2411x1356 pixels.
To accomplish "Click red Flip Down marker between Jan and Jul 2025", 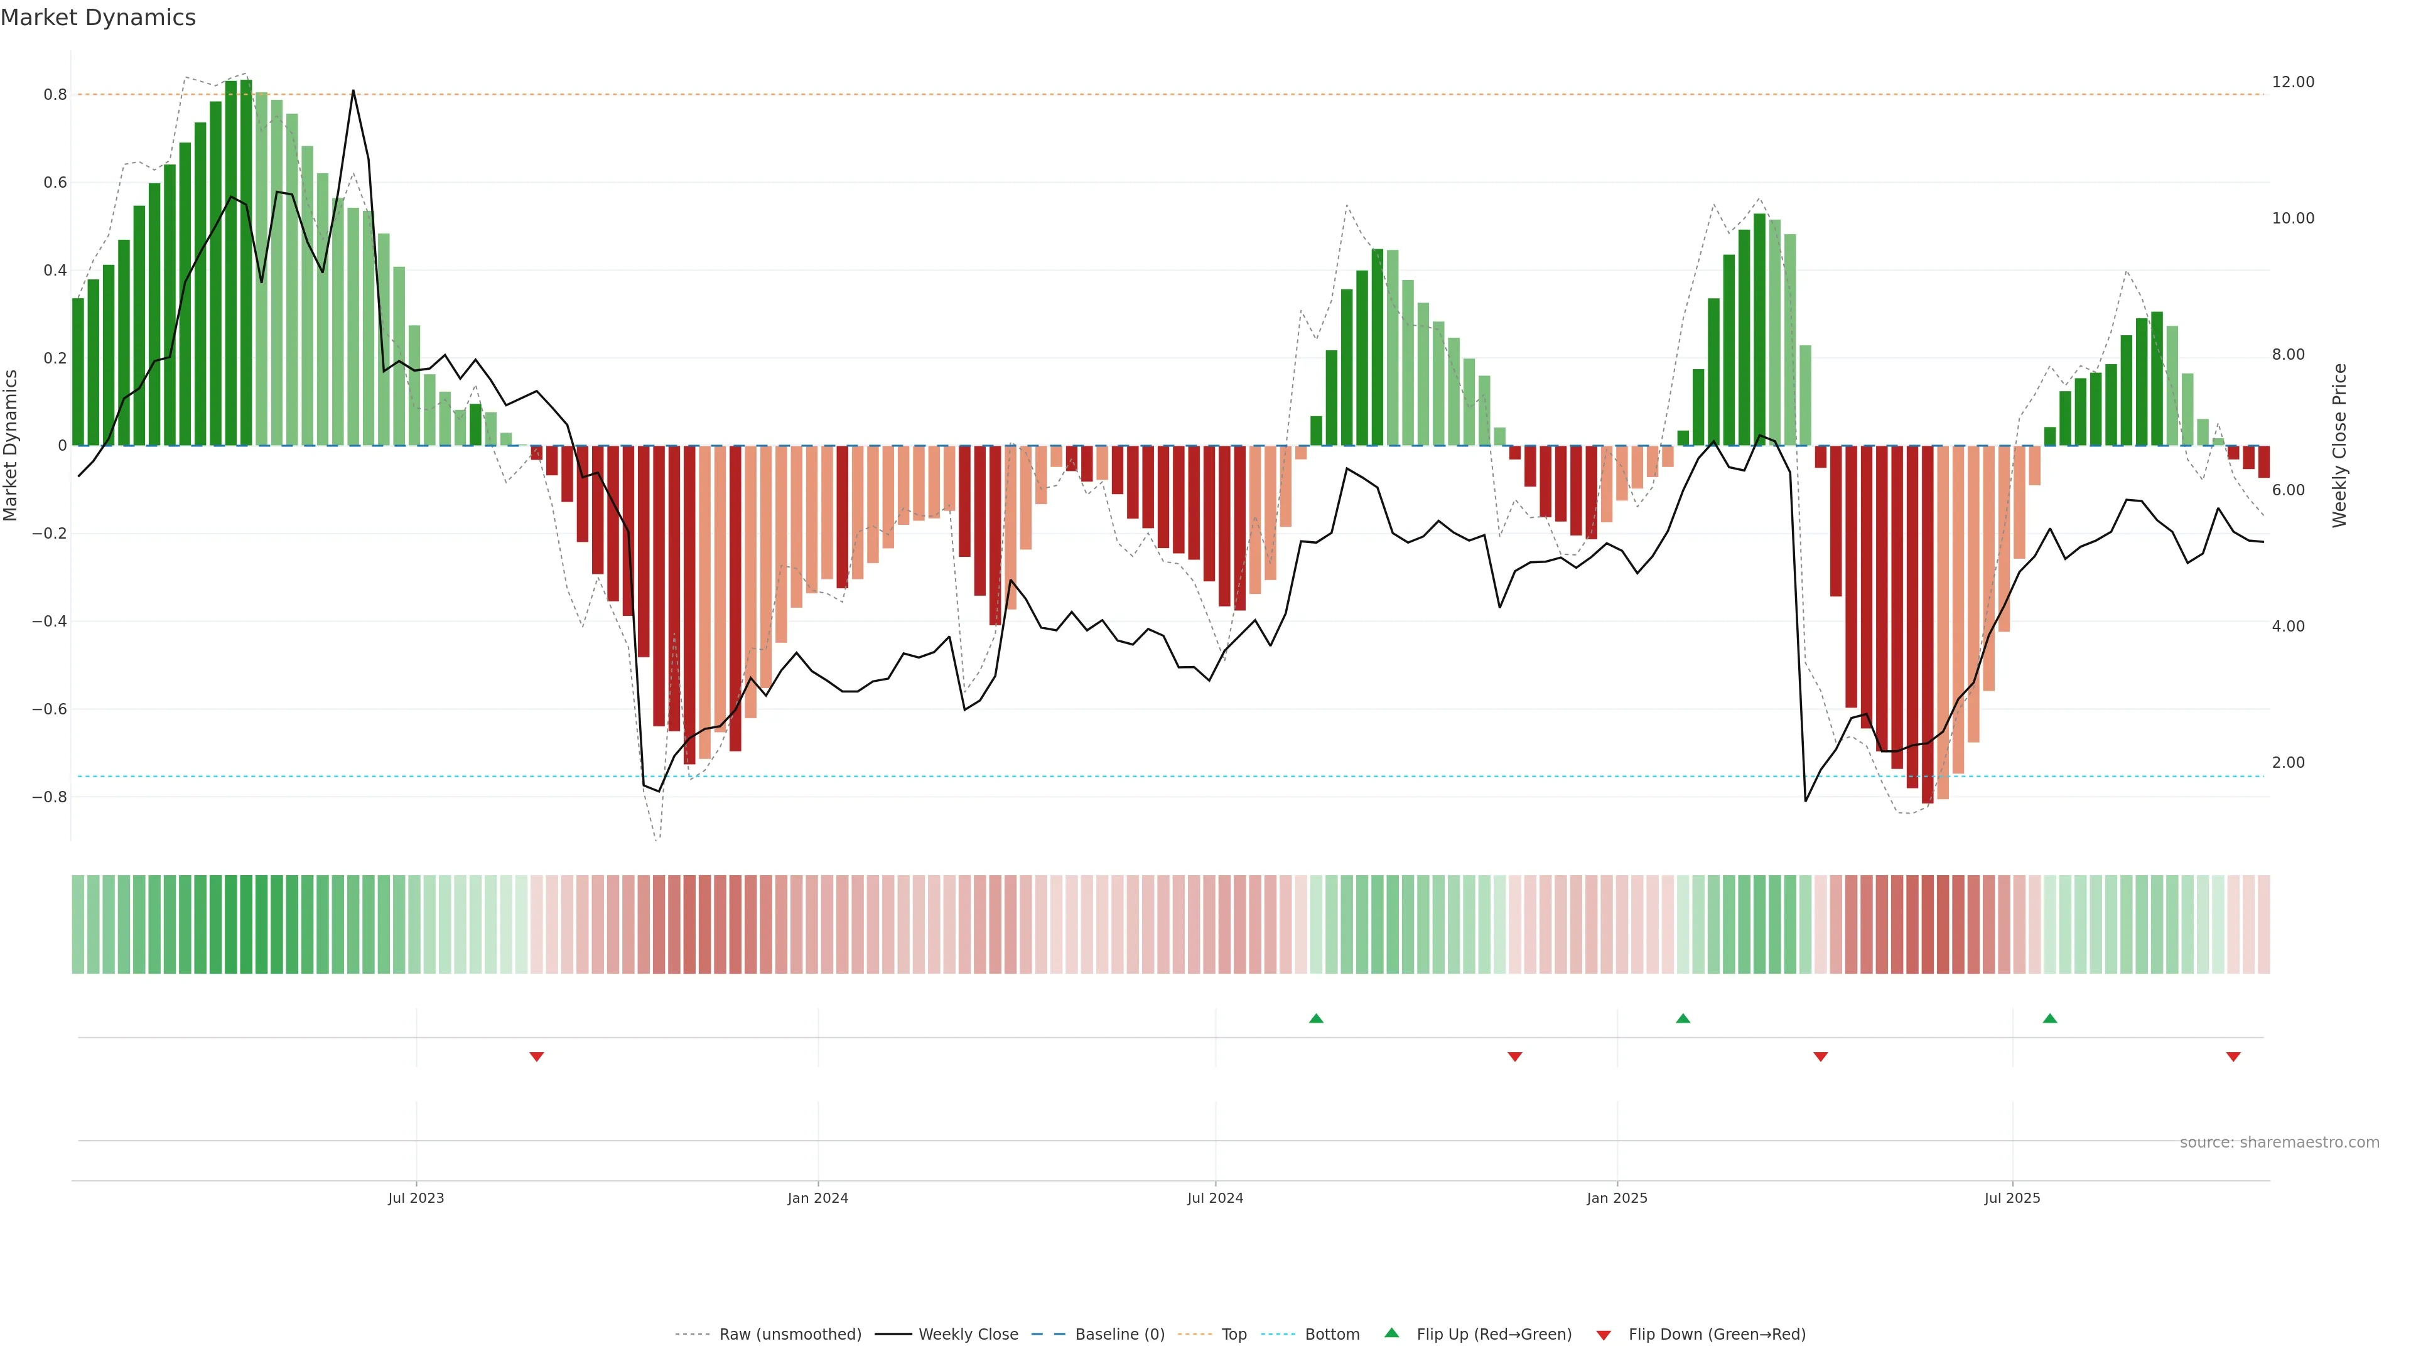I will pyautogui.click(x=1820, y=1057).
